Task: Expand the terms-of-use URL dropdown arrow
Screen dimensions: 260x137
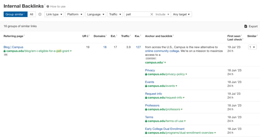Action: pyautogui.click(x=185, y=121)
